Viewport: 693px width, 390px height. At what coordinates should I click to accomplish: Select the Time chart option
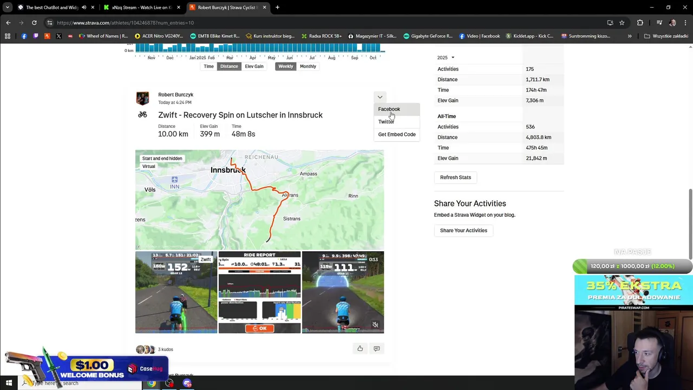[x=208, y=67]
